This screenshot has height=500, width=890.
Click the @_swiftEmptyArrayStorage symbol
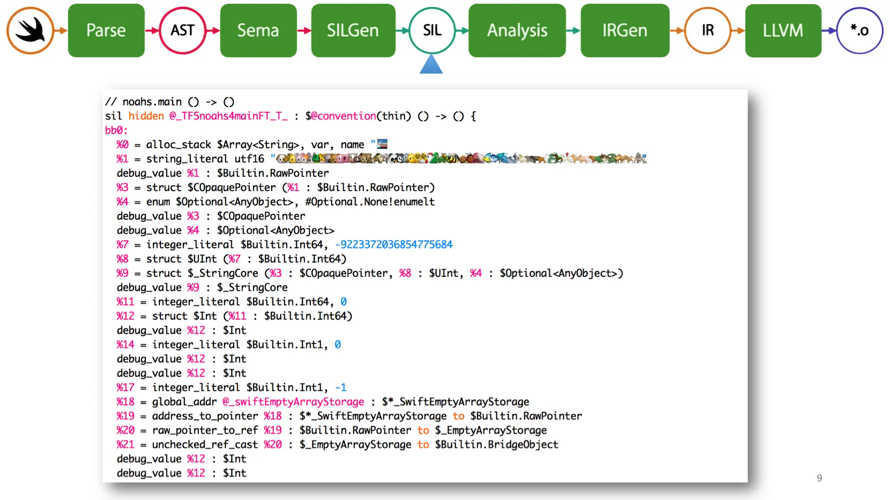tap(293, 402)
